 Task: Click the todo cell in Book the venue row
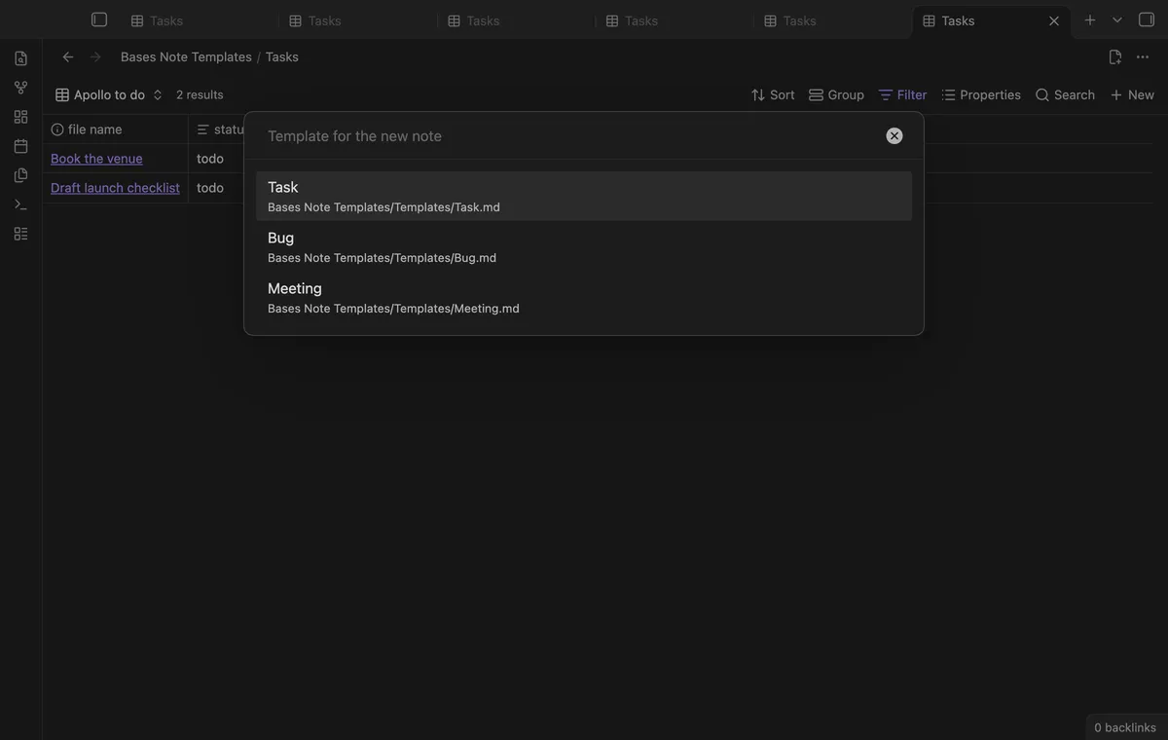coord(210,158)
